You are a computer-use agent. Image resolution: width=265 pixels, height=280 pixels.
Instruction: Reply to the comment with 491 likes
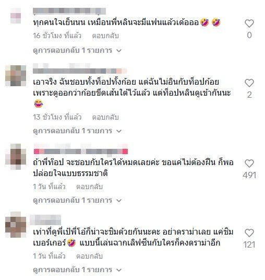tap(89, 186)
